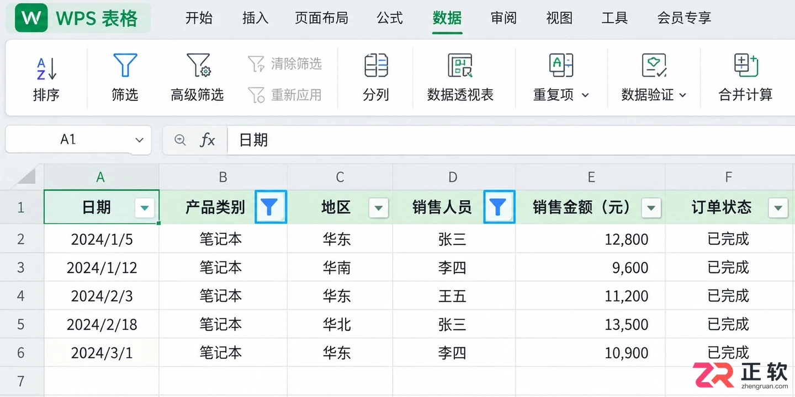Switch to the 插入 tab
795x397 pixels.
(255, 18)
